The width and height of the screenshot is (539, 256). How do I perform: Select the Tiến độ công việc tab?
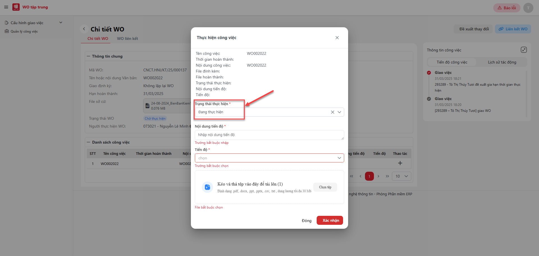[452, 62]
